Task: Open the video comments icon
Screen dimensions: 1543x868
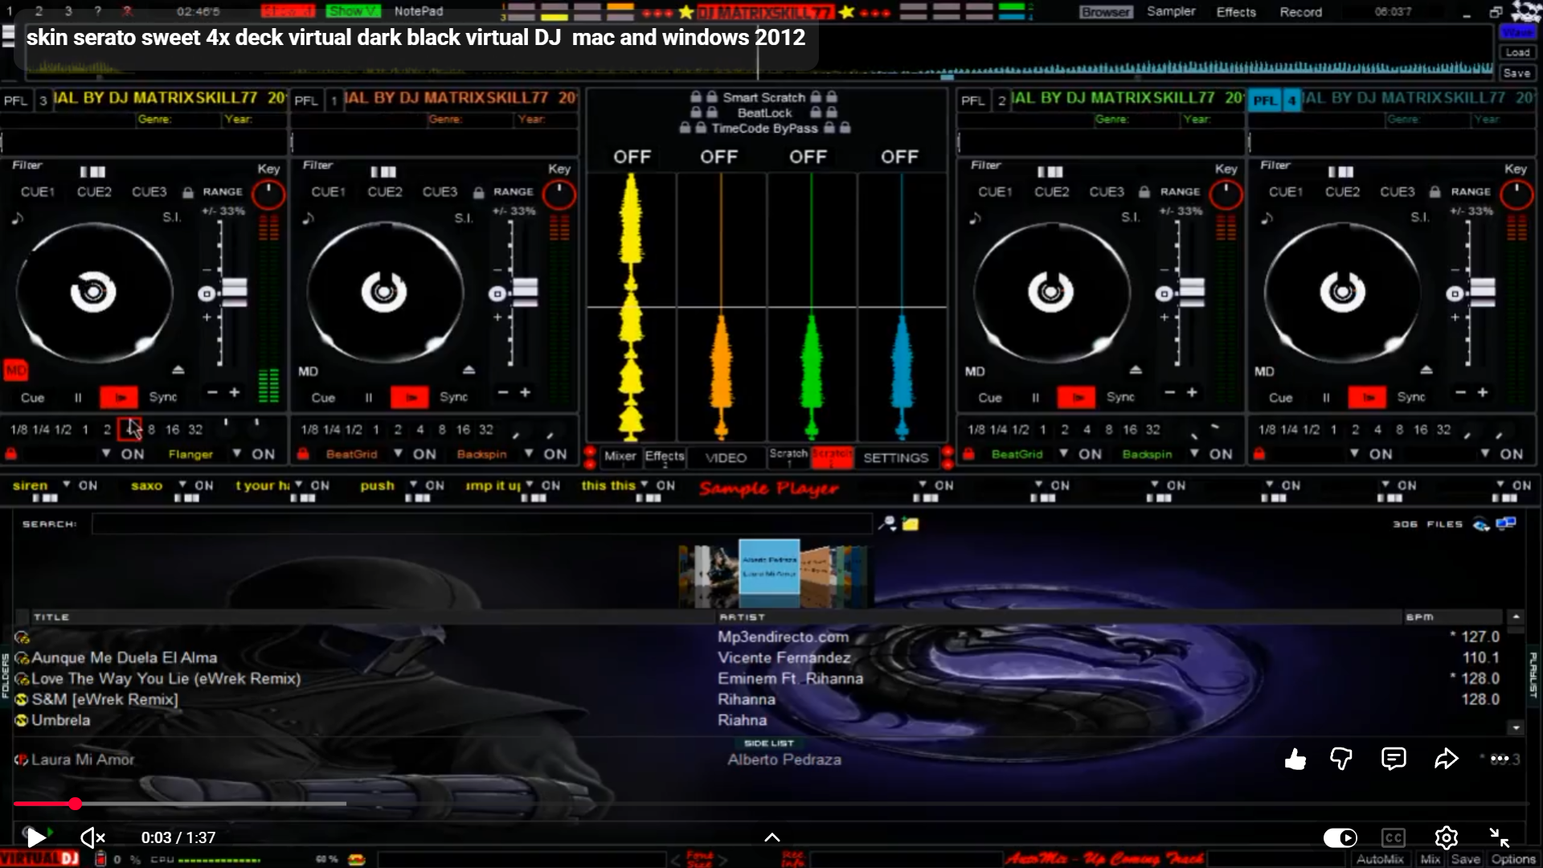Action: (1394, 759)
